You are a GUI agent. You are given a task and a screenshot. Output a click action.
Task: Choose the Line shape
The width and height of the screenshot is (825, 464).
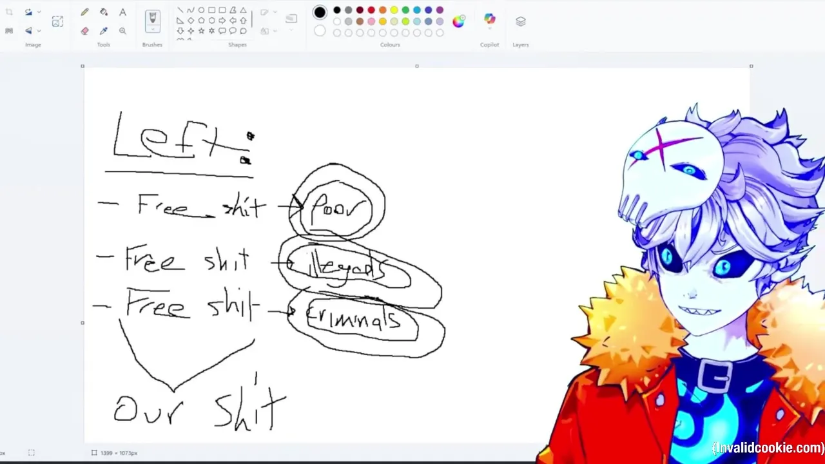[180, 10]
